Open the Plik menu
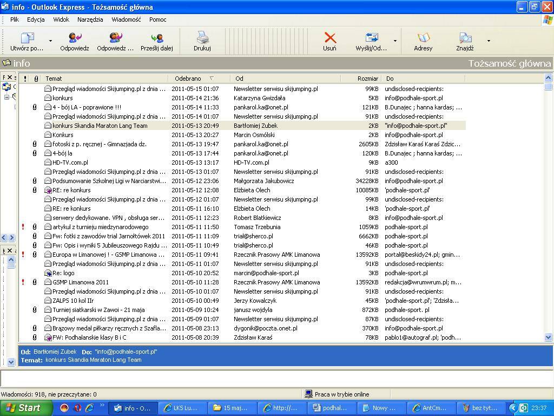The image size is (554, 416). pos(15,19)
